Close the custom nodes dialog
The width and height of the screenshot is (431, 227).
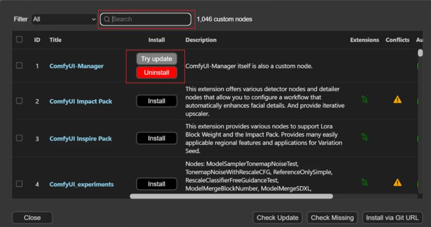[32, 218]
